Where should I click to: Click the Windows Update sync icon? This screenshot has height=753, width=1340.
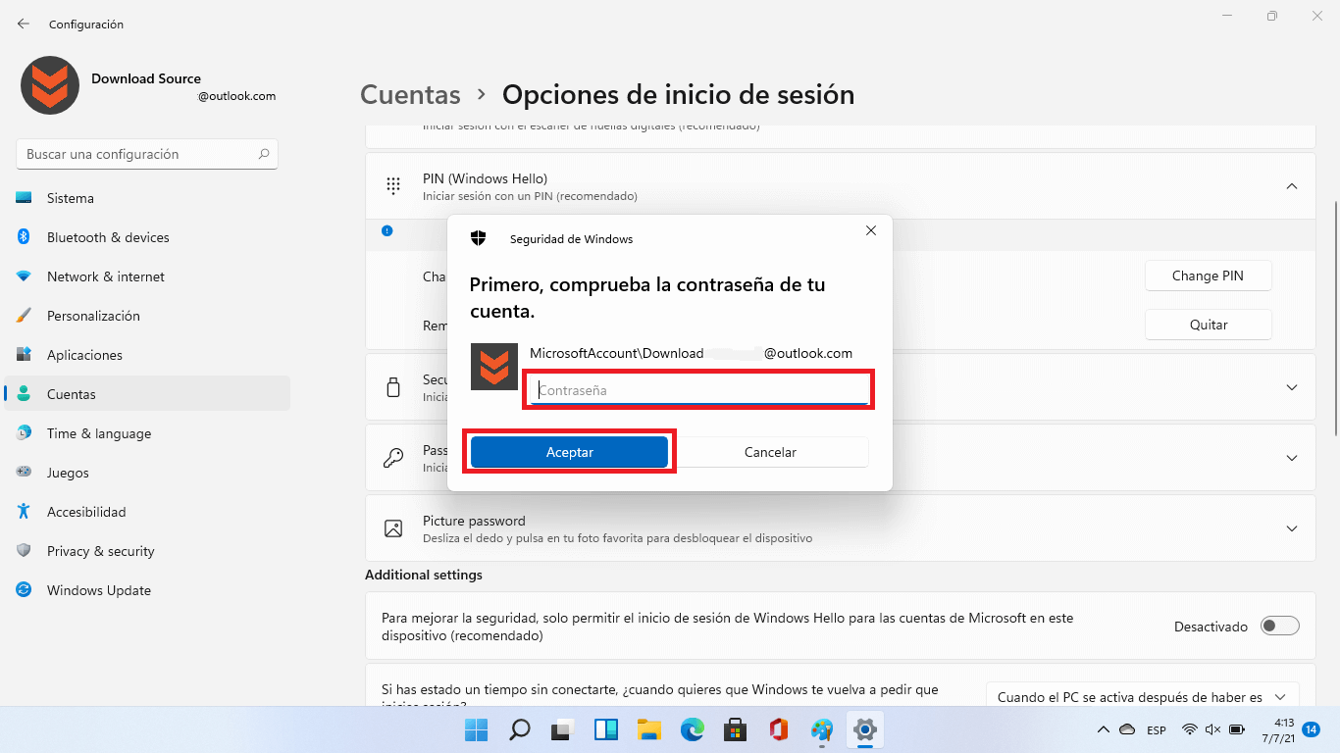tap(24, 590)
